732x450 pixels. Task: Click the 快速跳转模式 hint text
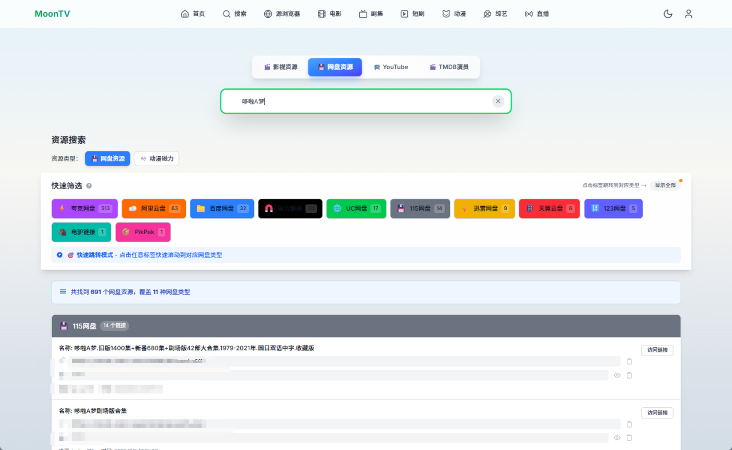click(150, 255)
